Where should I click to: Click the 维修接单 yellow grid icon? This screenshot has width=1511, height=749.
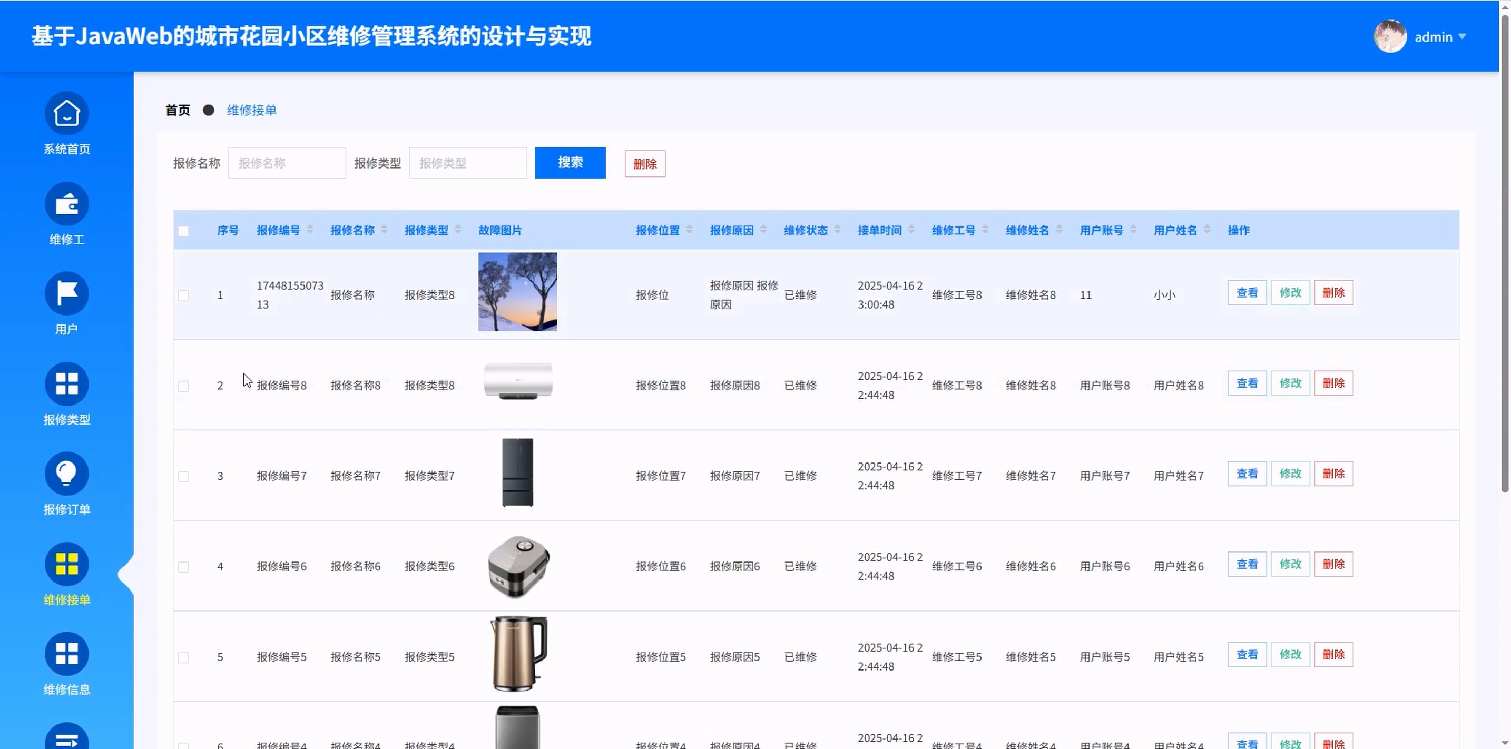pyautogui.click(x=66, y=564)
